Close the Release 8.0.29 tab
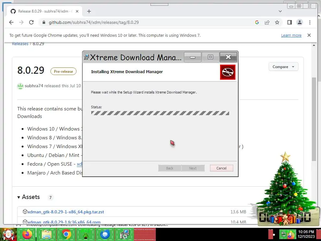321x241 pixels. [77, 11]
